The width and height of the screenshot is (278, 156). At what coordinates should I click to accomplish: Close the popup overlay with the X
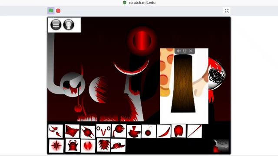pyautogui.click(x=191, y=51)
